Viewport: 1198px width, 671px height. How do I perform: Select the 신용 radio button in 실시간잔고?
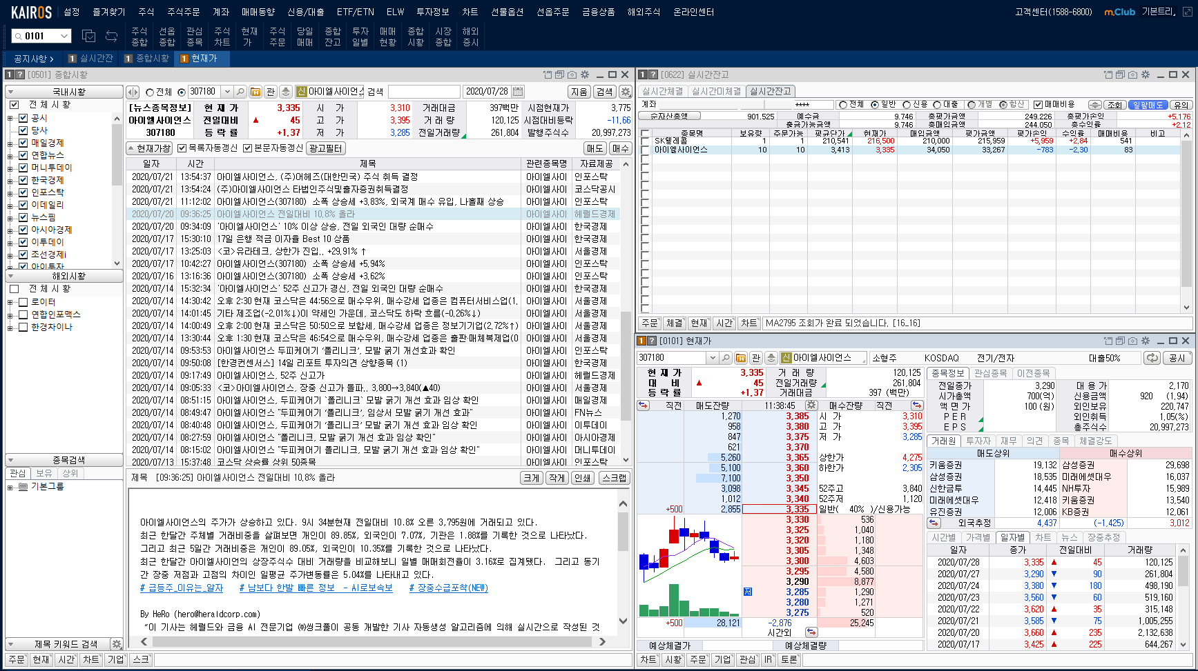coord(907,105)
